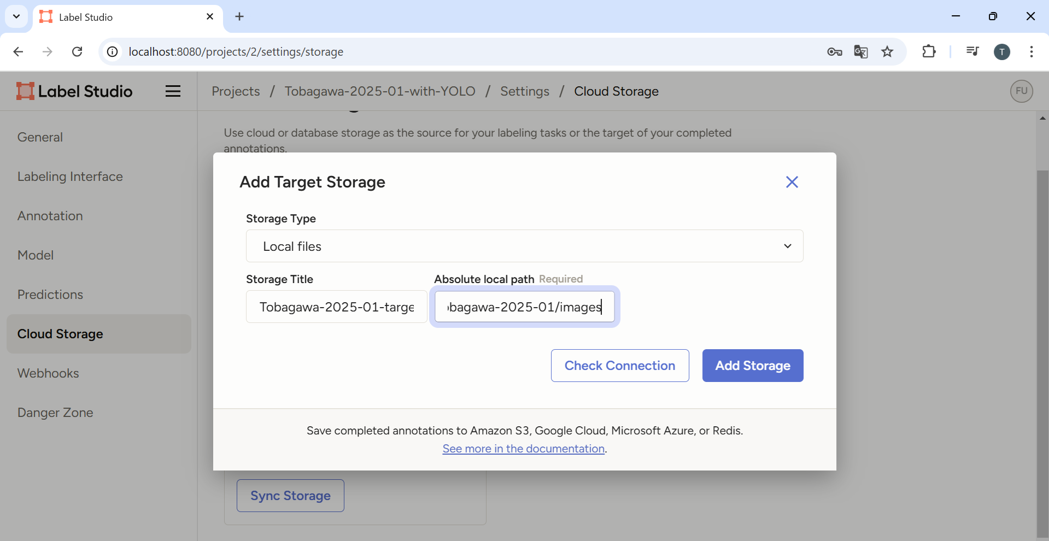1049x541 pixels.
Task: Open Tobagawa-2025-01-with-YOLO breadcrumb
Action: tap(380, 91)
